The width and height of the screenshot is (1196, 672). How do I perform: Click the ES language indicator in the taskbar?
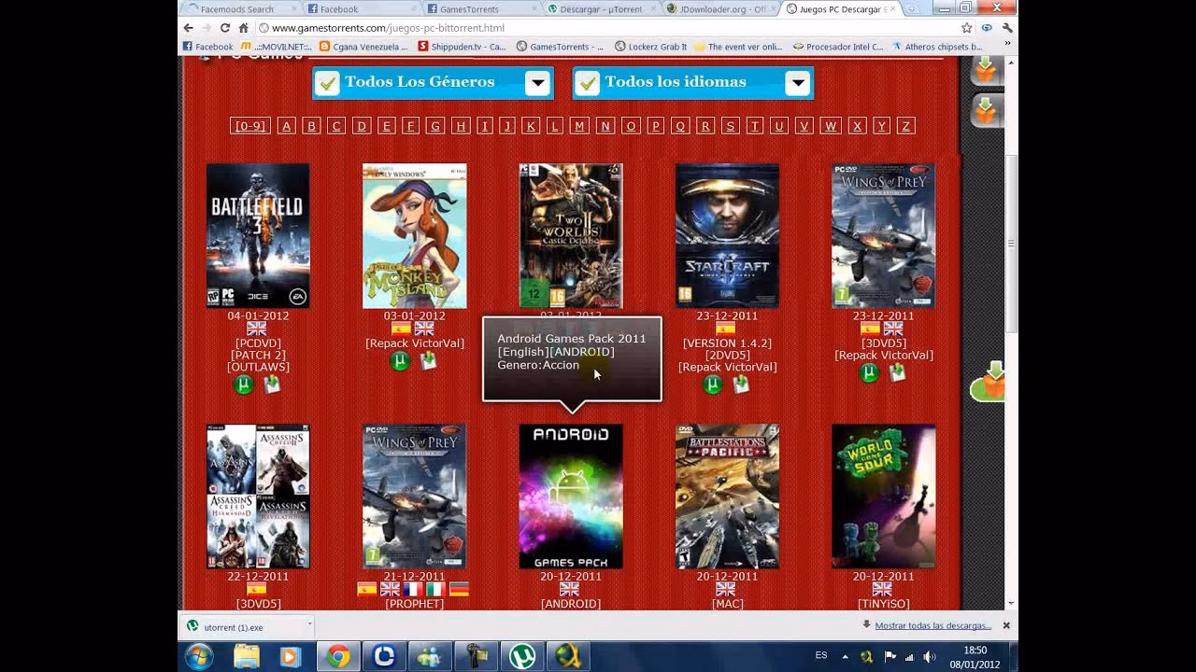click(821, 655)
